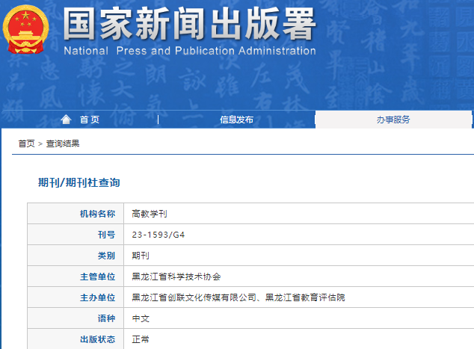The width and height of the screenshot is (474, 349).
Task: Select the 中文 language value
Action: tap(141, 318)
